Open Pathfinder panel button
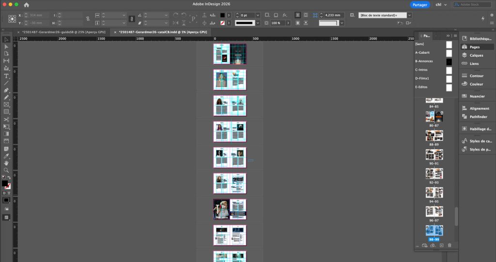The height and width of the screenshot is (262, 496). pyautogui.click(x=477, y=117)
